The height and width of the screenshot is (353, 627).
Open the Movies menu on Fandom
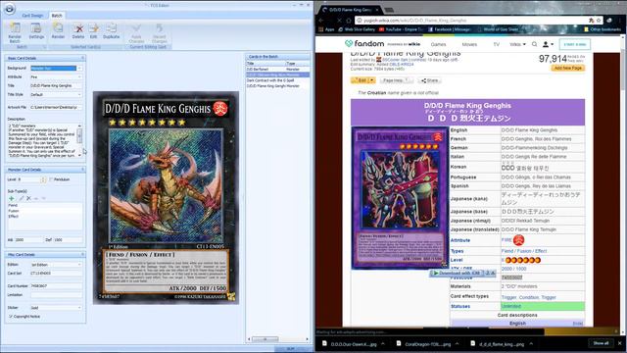click(x=469, y=44)
